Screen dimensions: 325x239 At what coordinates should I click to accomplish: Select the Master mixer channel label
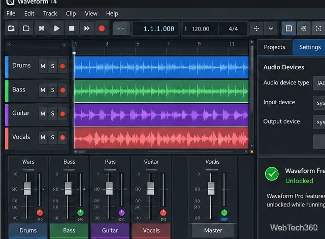click(x=213, y=230)
